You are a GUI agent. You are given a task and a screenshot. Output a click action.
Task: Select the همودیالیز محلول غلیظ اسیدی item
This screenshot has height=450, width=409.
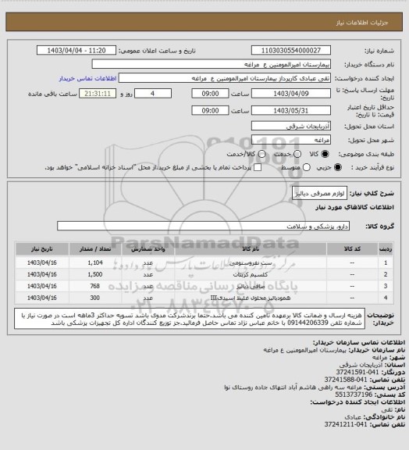[251, 298]
